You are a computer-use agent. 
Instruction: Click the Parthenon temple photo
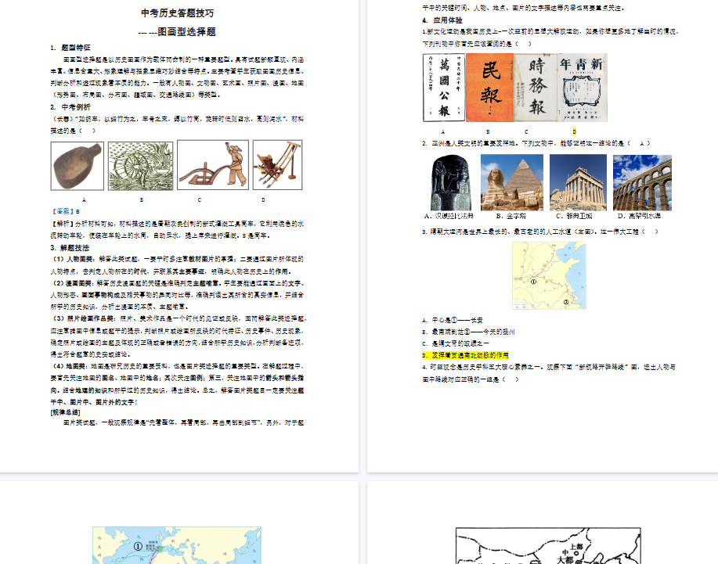coord(579,182)
